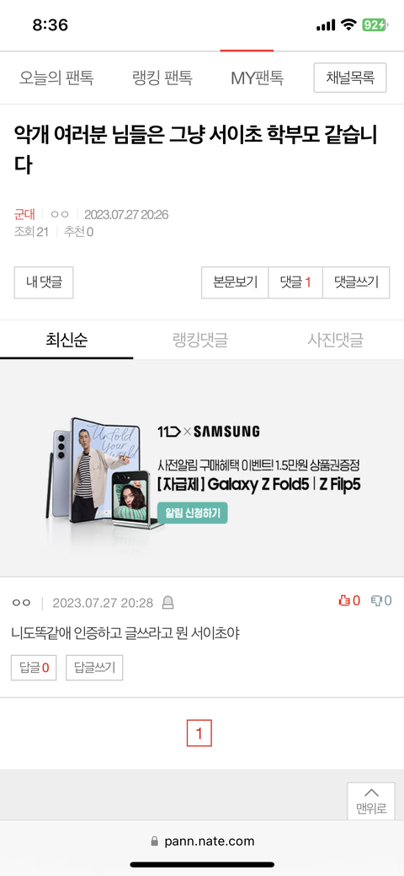The image size is (404, 876).
Task: Switch to 랭킹 판톡 tab
Action: tap(162, 78)
